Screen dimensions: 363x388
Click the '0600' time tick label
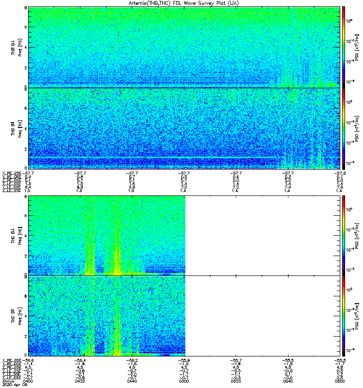tap(340, 381)
